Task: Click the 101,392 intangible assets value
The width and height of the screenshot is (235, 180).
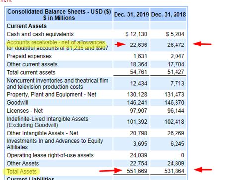Action: click(x=137, y=122)
